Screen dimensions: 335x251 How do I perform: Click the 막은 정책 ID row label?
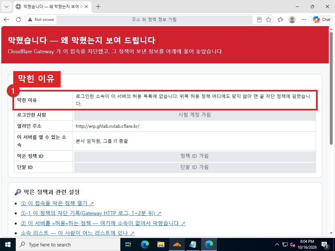[x=30, y=156]
